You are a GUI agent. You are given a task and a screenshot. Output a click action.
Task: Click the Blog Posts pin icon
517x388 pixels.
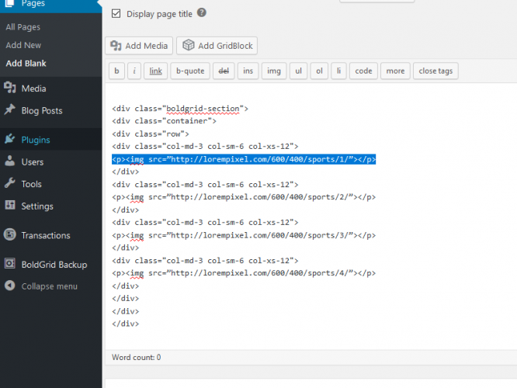click(9, 110)
